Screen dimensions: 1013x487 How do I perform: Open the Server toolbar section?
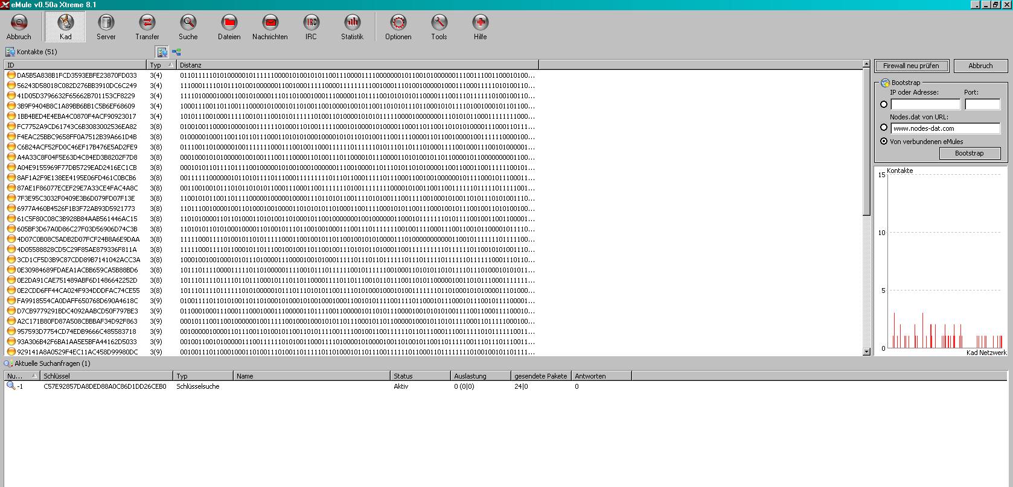tap(106, 28)
